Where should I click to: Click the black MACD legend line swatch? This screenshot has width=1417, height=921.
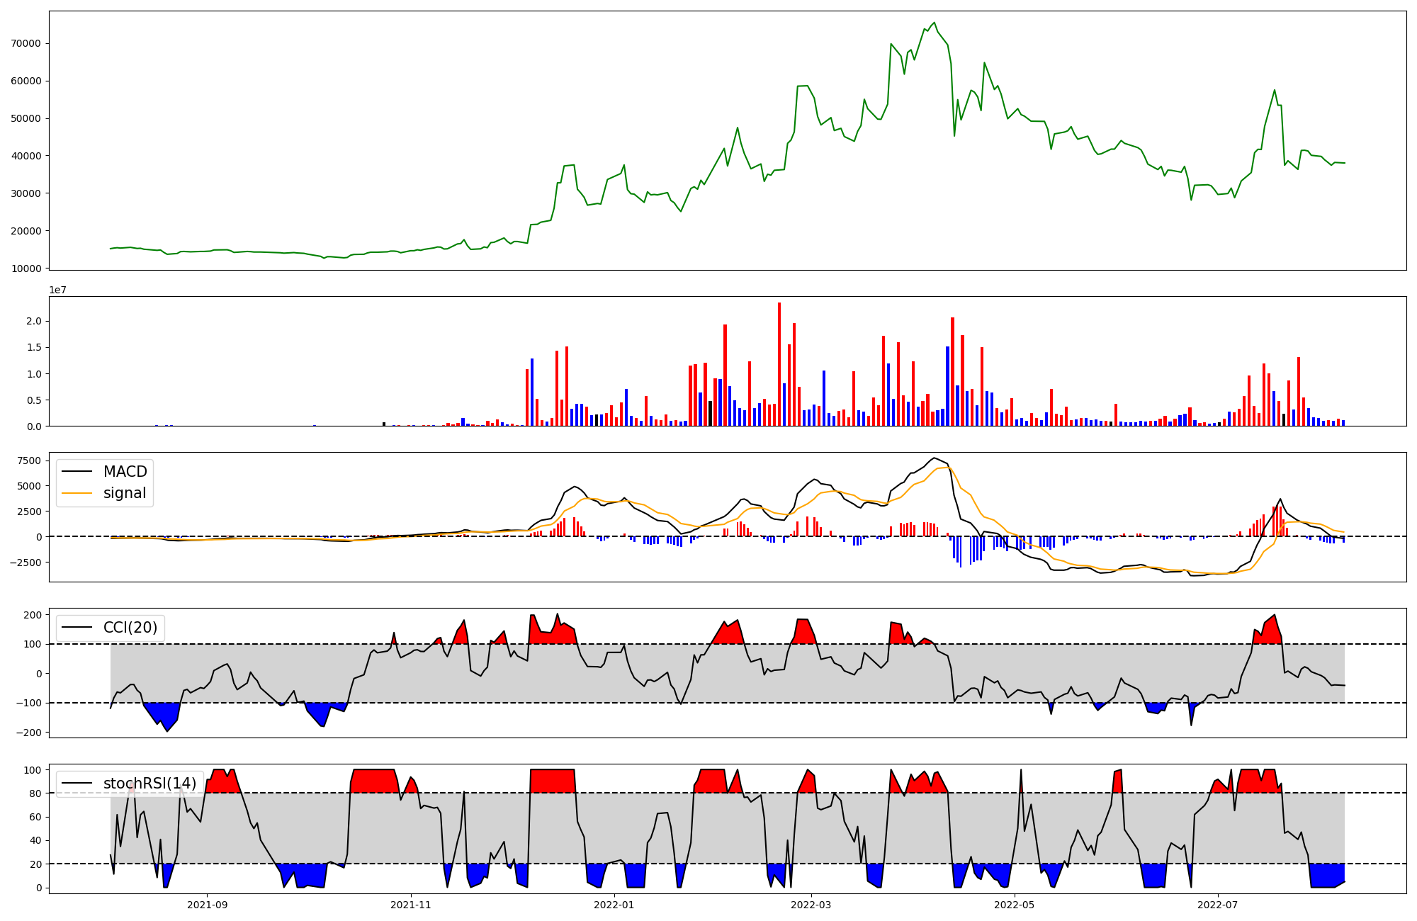point(77,472)
